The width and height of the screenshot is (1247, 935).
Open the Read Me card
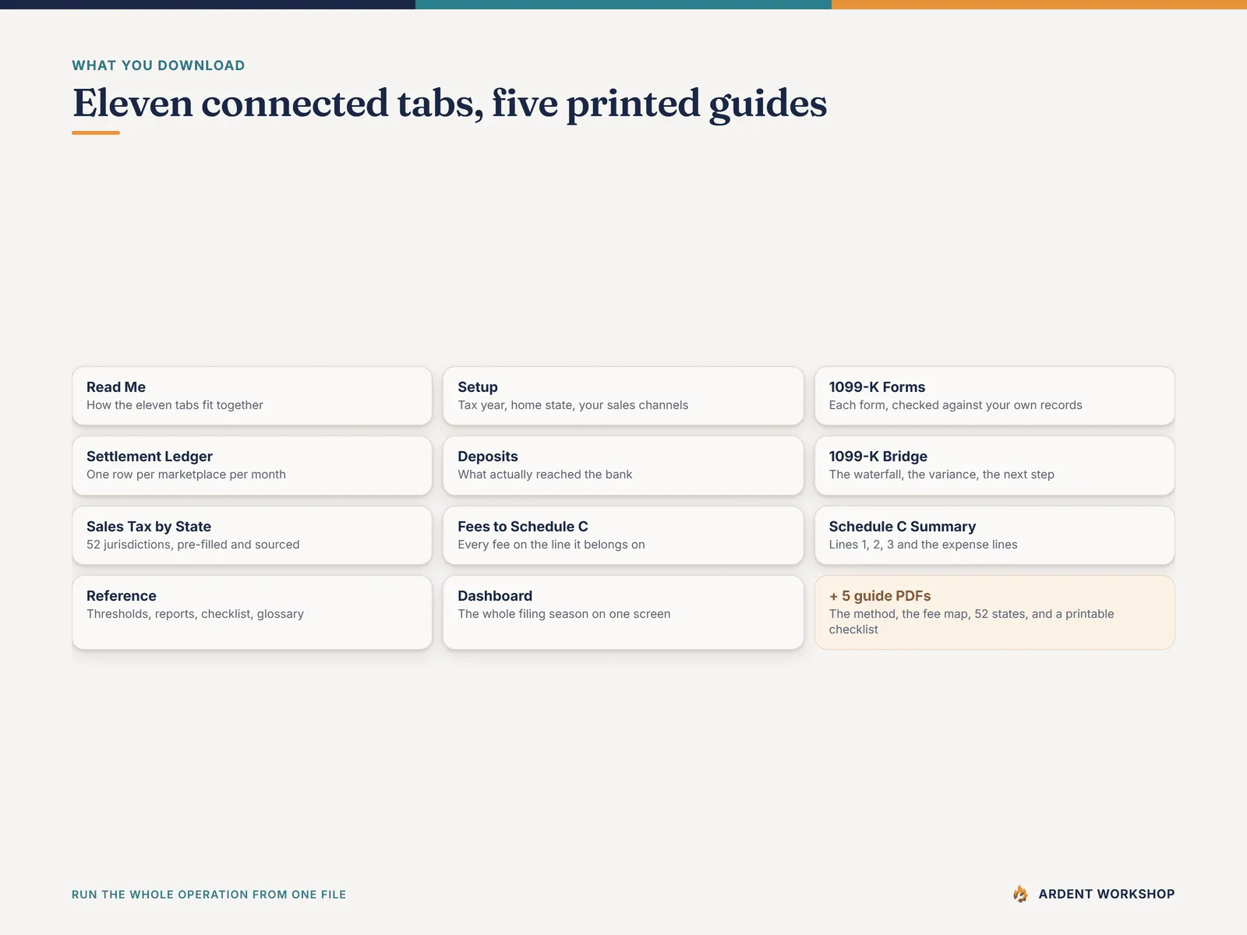click(x=252, y=396)
